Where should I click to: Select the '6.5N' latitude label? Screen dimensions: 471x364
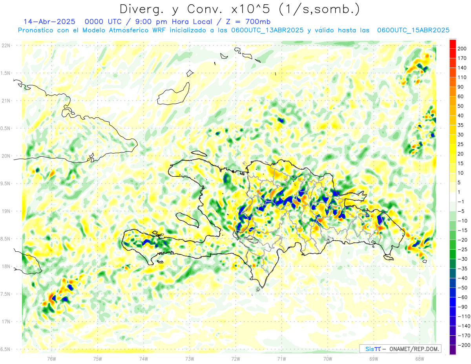[x=5, y=349]
